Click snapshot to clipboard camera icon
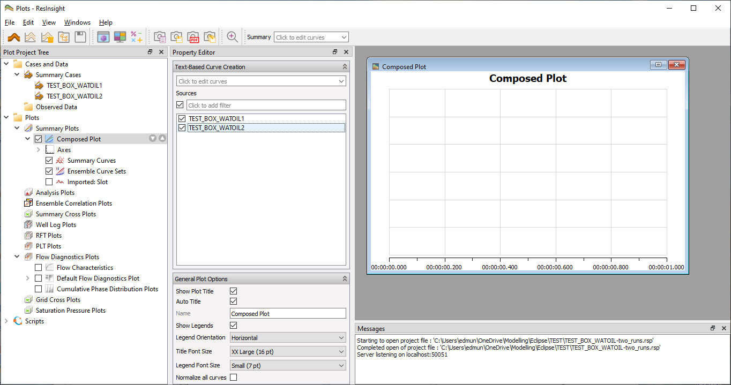 [x=160, y=37]
